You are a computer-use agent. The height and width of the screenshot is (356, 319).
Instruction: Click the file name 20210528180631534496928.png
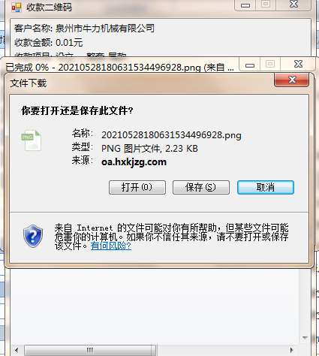tap(171, 135)
